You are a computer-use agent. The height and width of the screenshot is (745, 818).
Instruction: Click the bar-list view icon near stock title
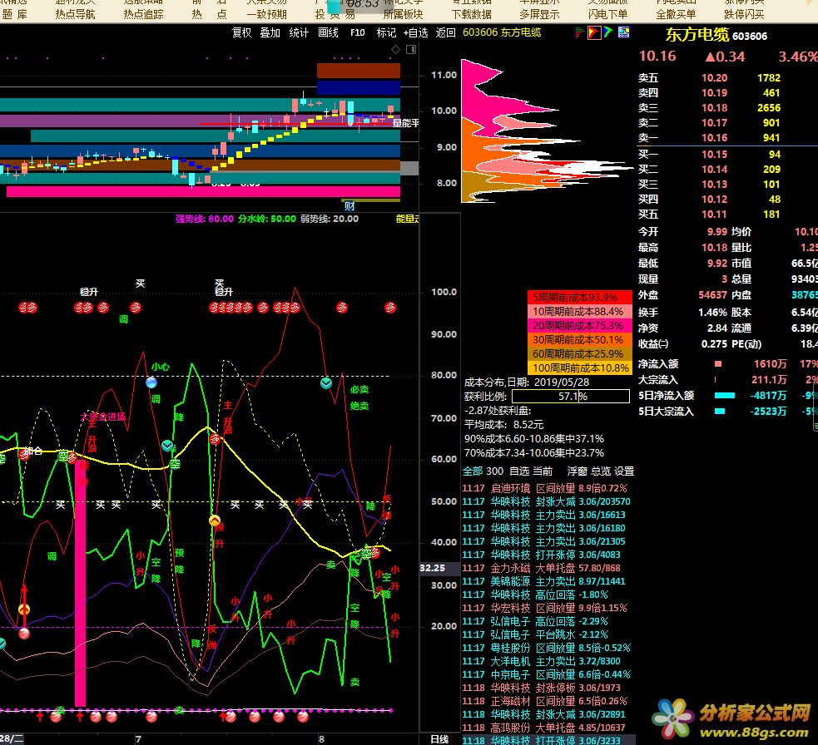click(x=579, y=33)
